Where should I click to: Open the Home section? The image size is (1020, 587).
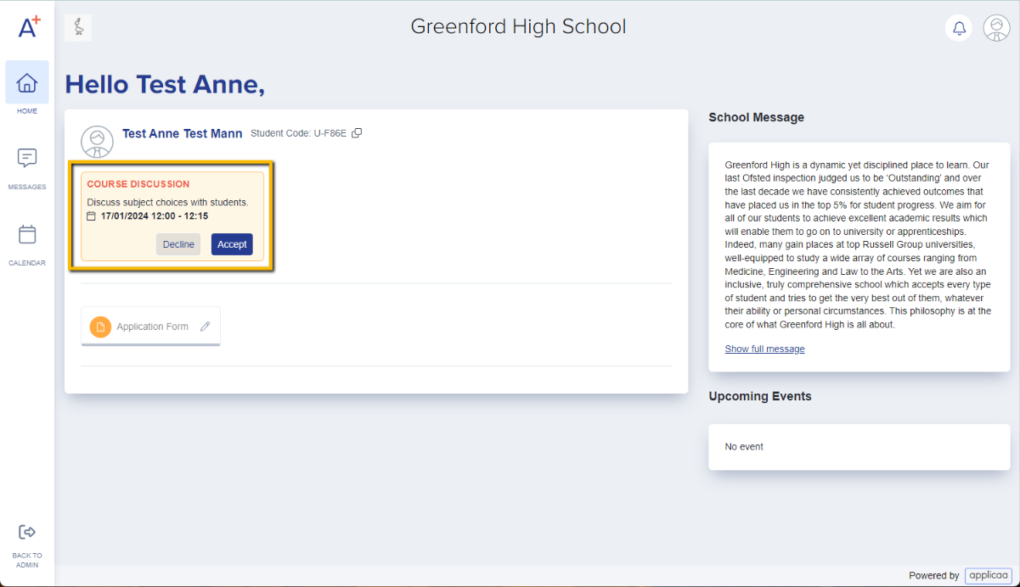tap(27, 88)
